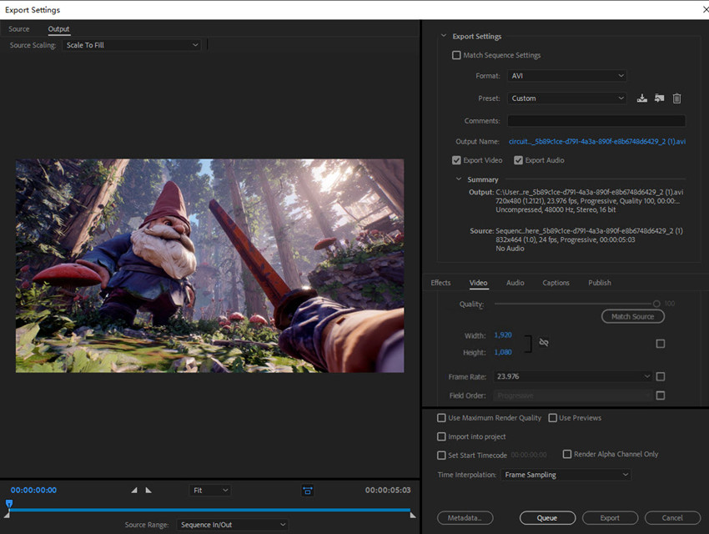Image resolution: width=709 pixels, height=534 pixels.
Task: Click the Set In Point triangle icon
Action: point(134,490)
